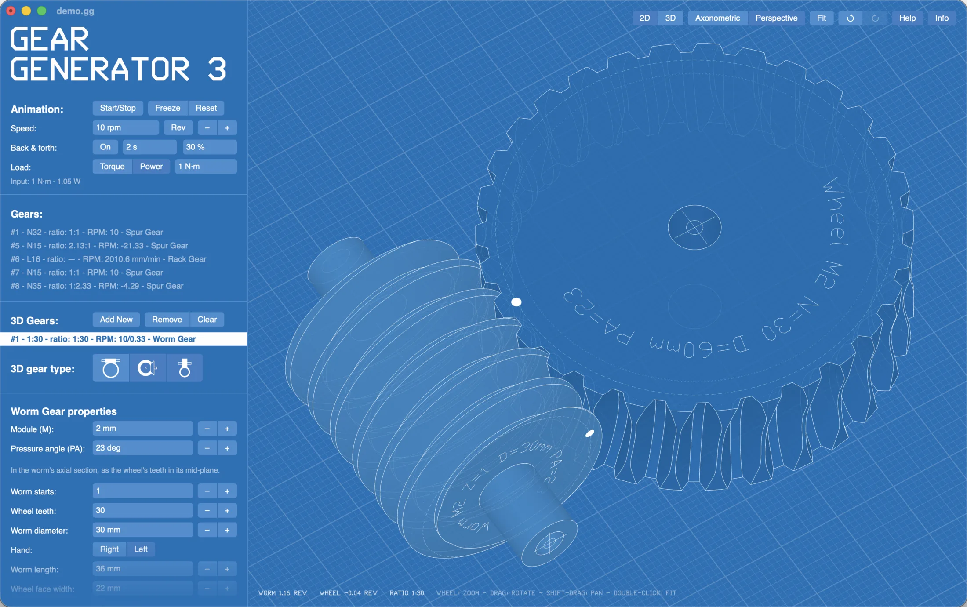This screenshot has width=967, height=607.
Task: Decrease animation speed with minus button
Action: coord(207,128)
